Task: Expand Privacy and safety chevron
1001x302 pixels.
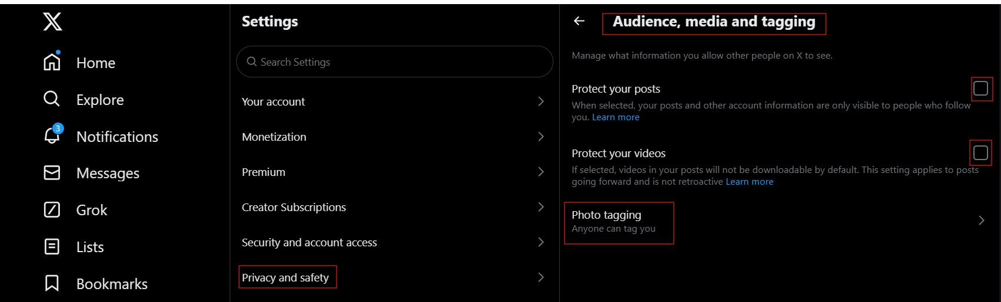Action: coord(541,277)
